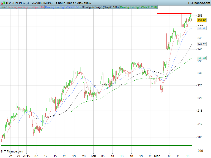Click the red horizontal resistance line
This screenshot has height=158, width=211.
point(174,13)
